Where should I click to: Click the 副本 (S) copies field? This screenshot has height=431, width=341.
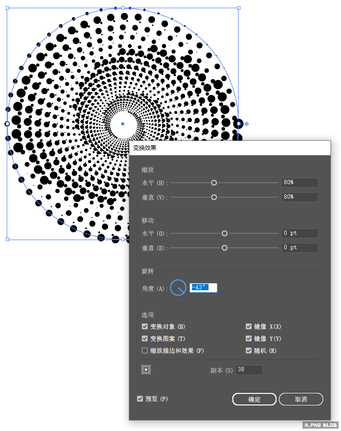point(249,370)
